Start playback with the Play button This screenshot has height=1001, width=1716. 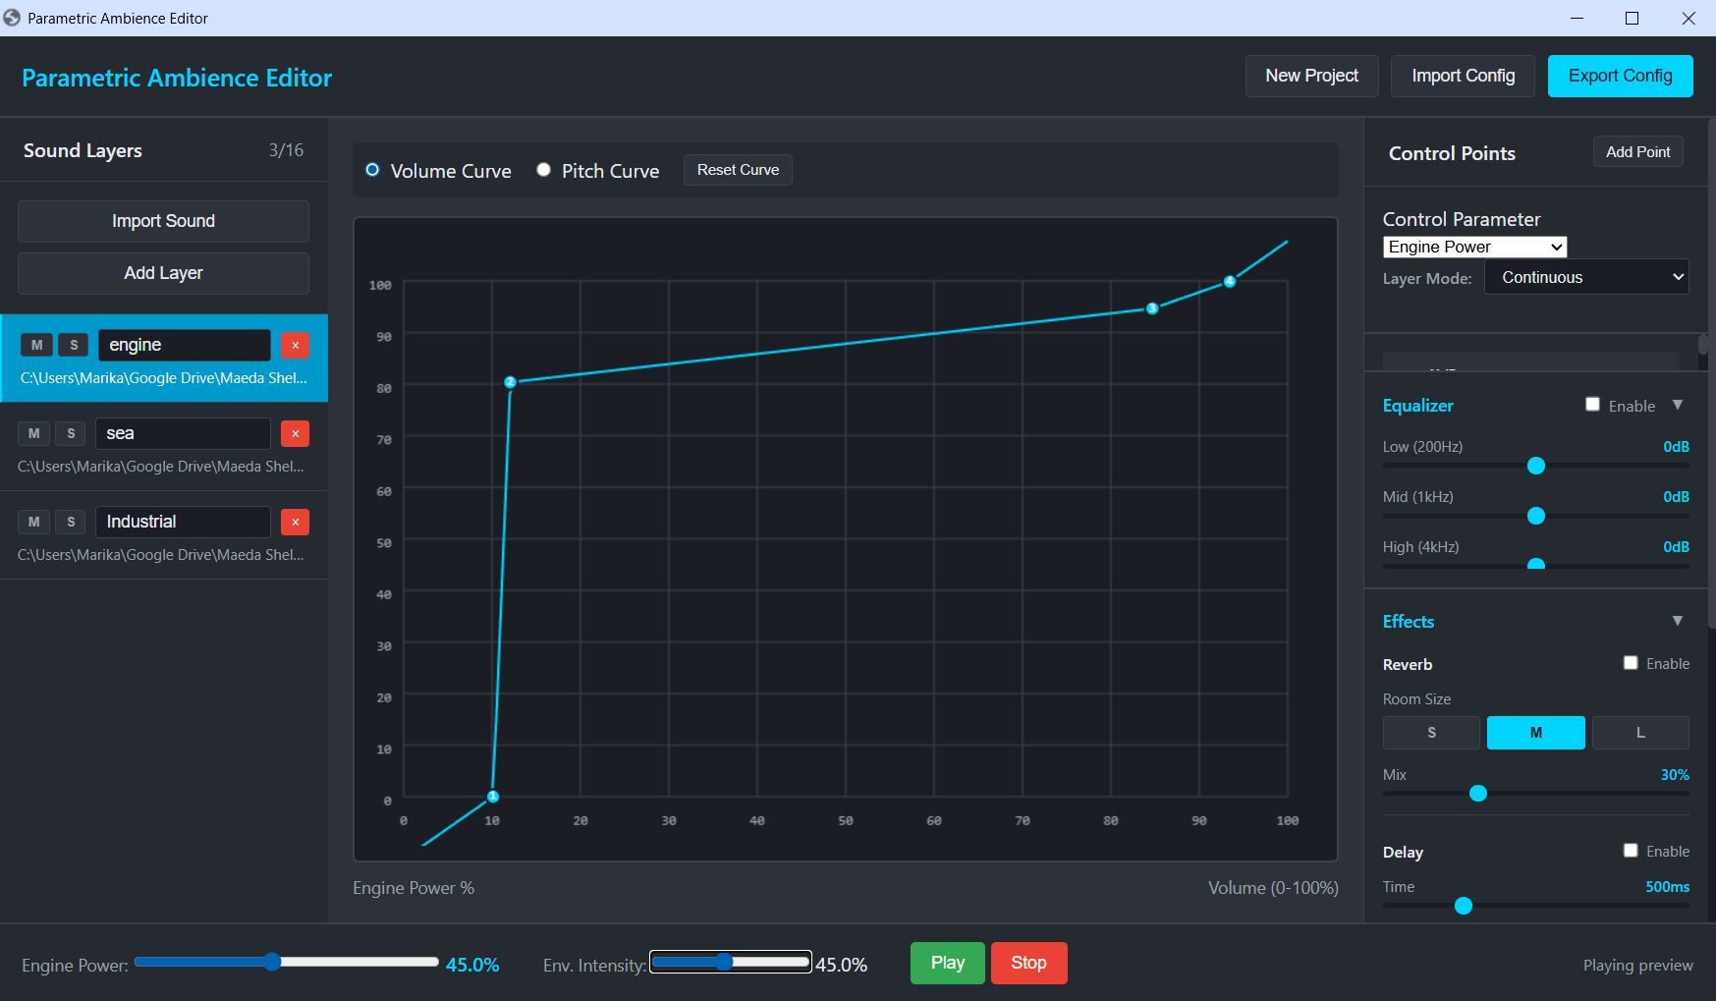(x=947, y=963)
